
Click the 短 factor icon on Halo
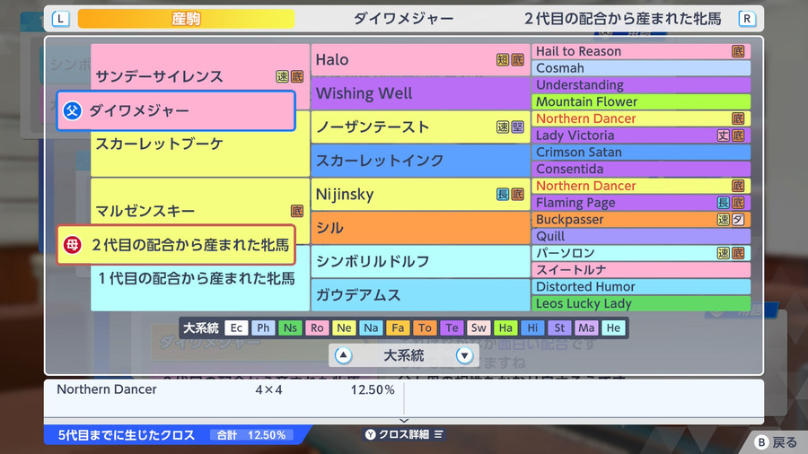pyautogui.click(x=503, y=60)
